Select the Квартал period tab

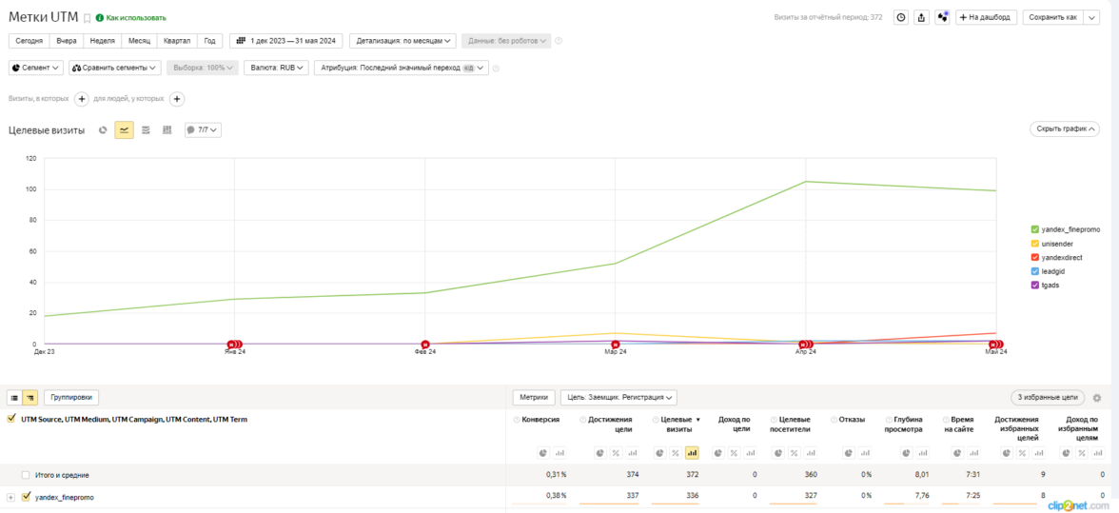click(177, 41)
